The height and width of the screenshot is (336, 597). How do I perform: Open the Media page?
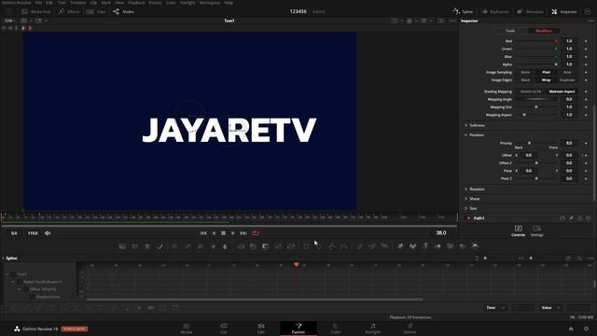187,329
